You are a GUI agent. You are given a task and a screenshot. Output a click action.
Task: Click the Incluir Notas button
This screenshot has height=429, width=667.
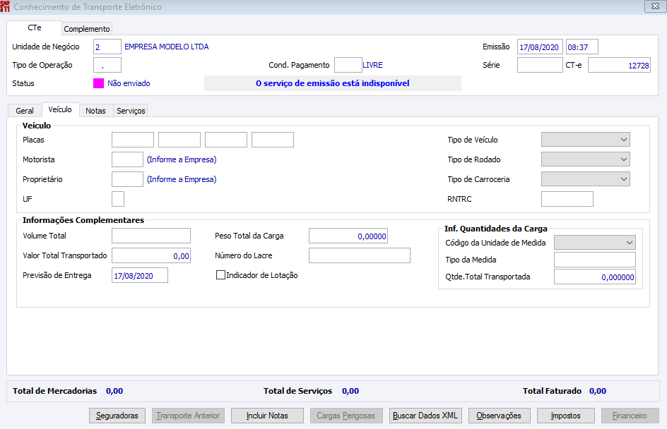pos(267,416)
